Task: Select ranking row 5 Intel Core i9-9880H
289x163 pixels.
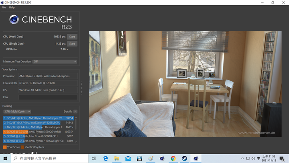Action: [39, 136]
